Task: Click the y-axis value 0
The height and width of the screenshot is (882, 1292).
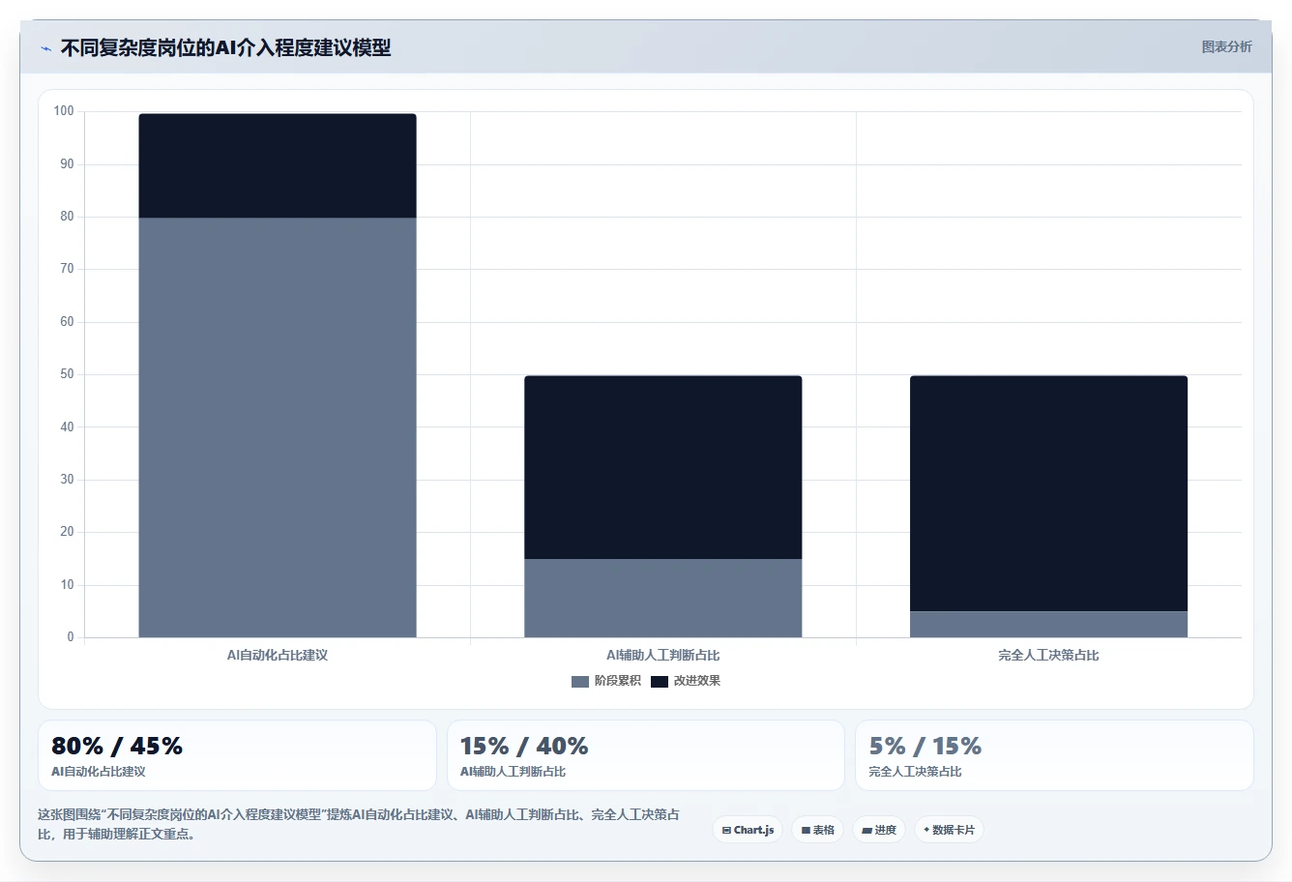Action: pyautogui.click(x=71, y=637)
